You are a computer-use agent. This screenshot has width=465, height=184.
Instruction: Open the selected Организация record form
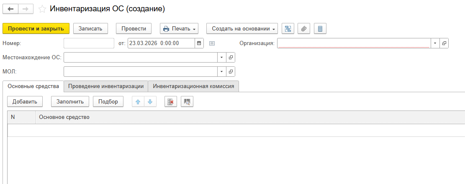444,43
